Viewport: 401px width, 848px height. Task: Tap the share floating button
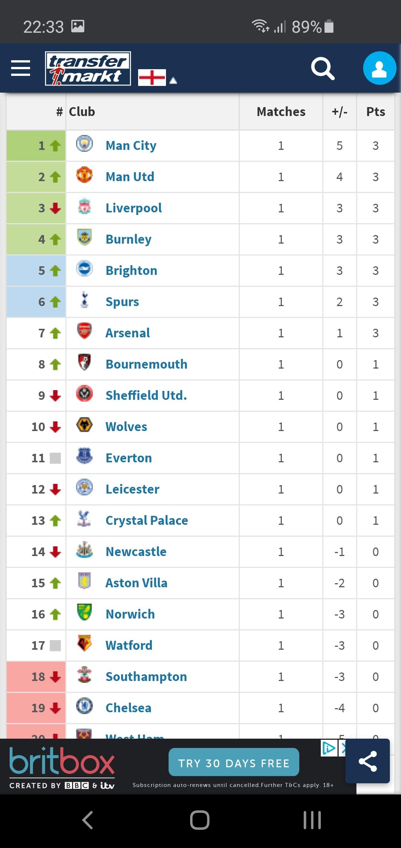point(368,761)
